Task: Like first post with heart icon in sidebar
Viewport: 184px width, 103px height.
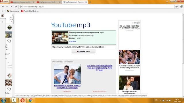Action: pos(9,41)
